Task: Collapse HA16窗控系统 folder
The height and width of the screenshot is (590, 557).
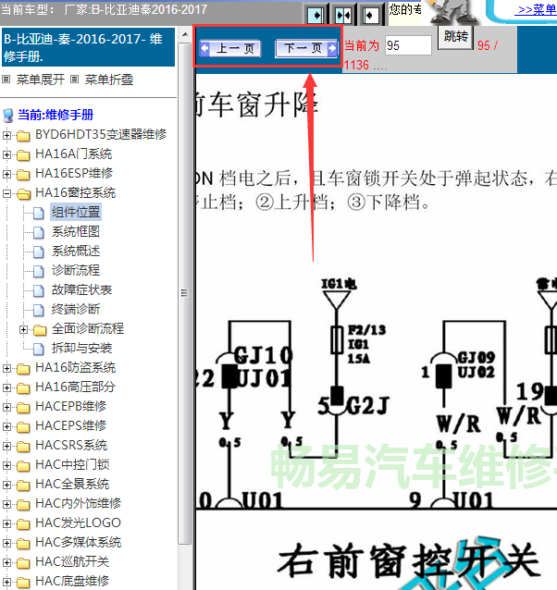Action: pyautogui.click(x=6, y=193)
